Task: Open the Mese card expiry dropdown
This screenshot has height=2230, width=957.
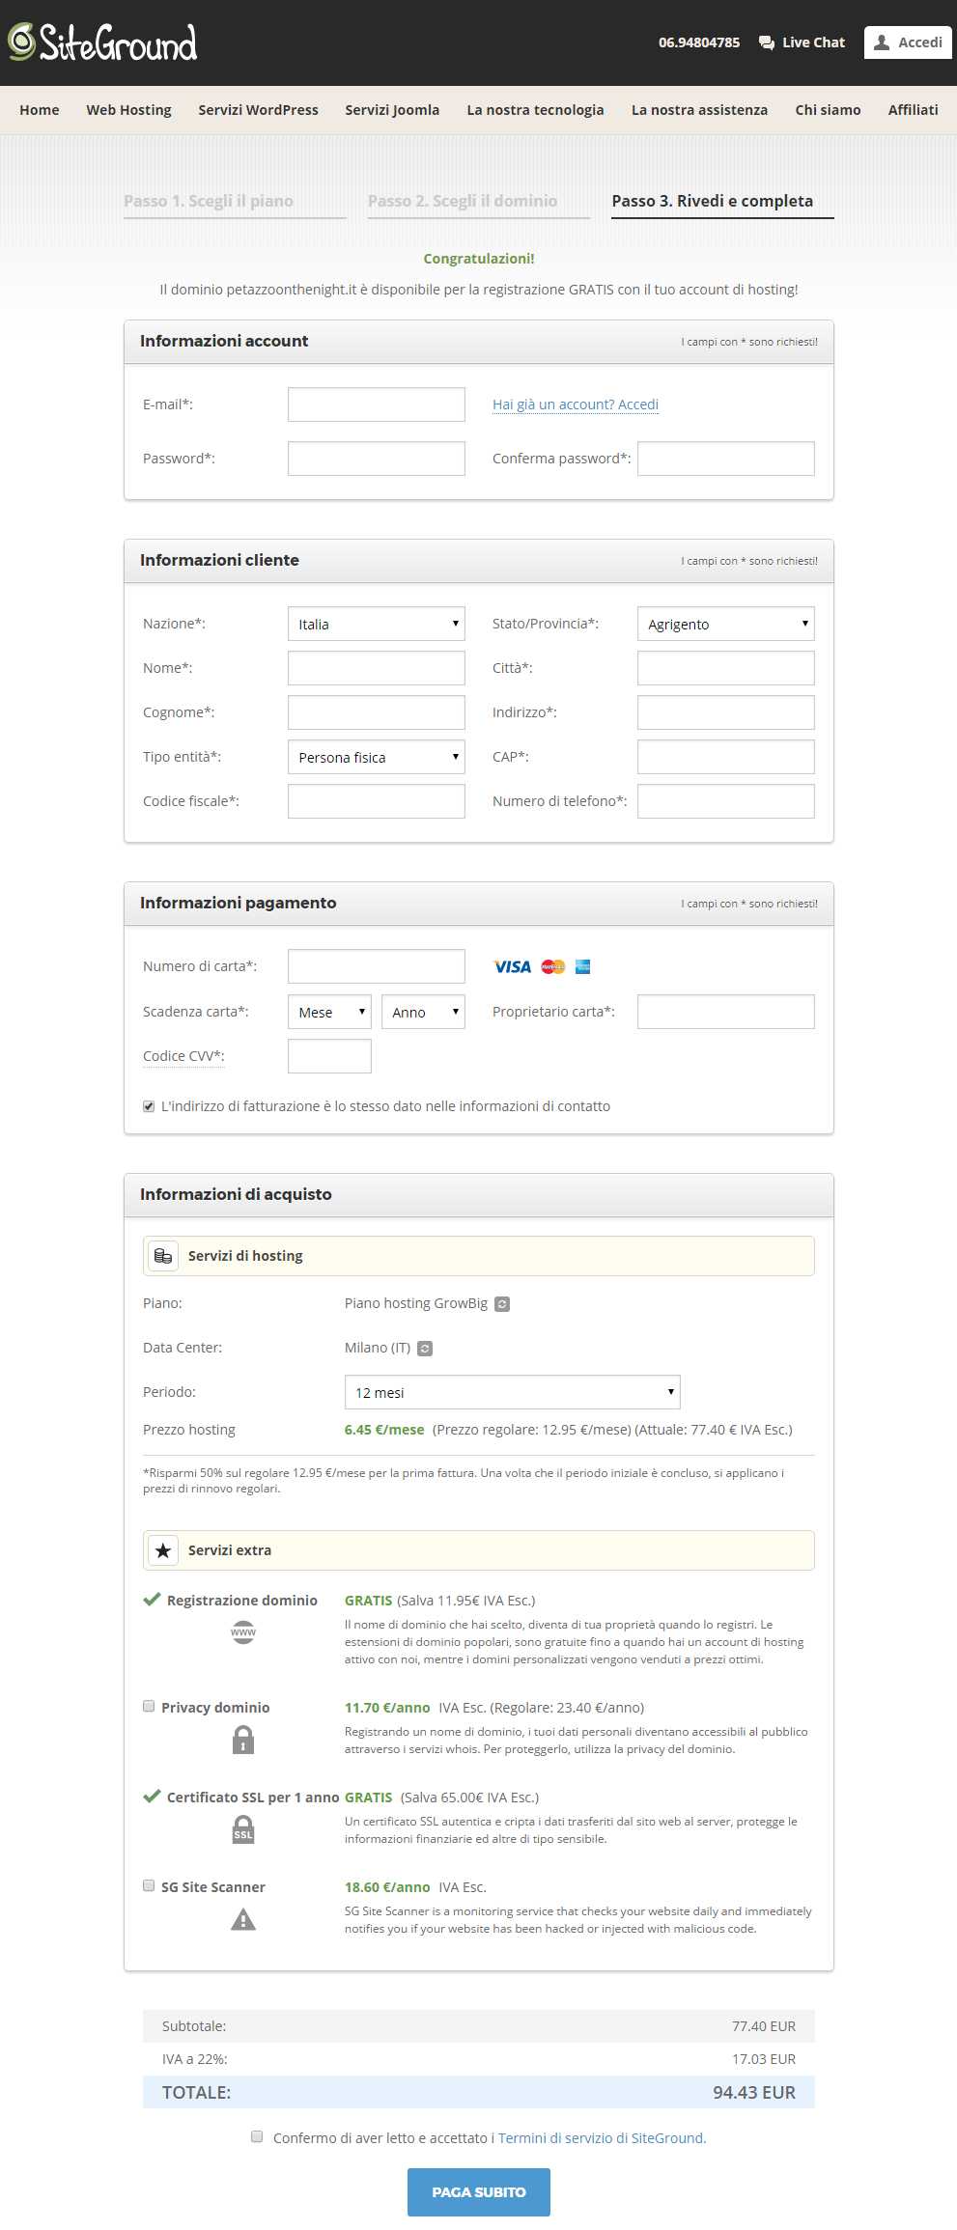Action: (329, 1012)
